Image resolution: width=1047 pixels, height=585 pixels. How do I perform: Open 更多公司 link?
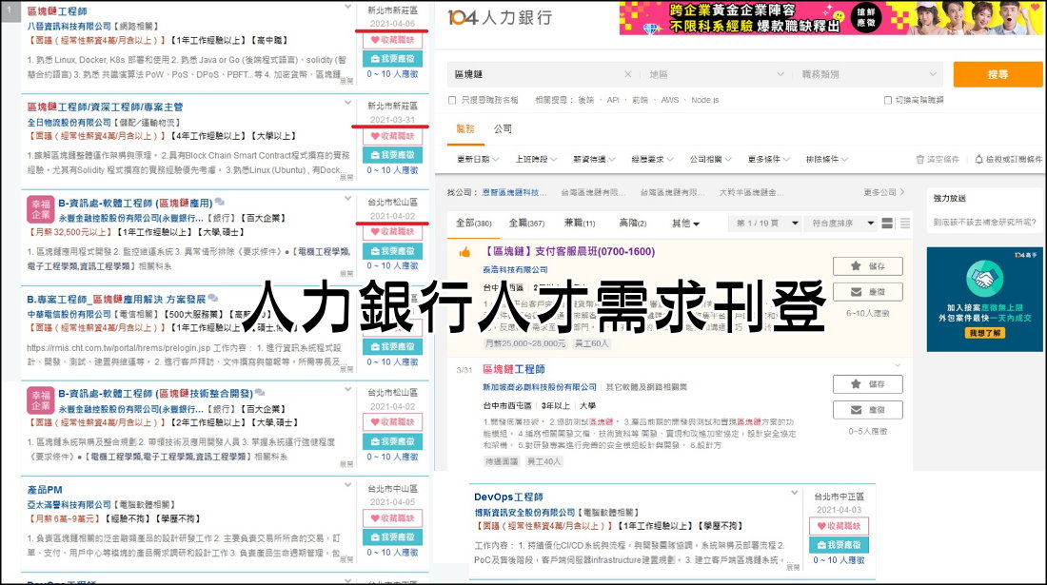click(x=884, y=192)
